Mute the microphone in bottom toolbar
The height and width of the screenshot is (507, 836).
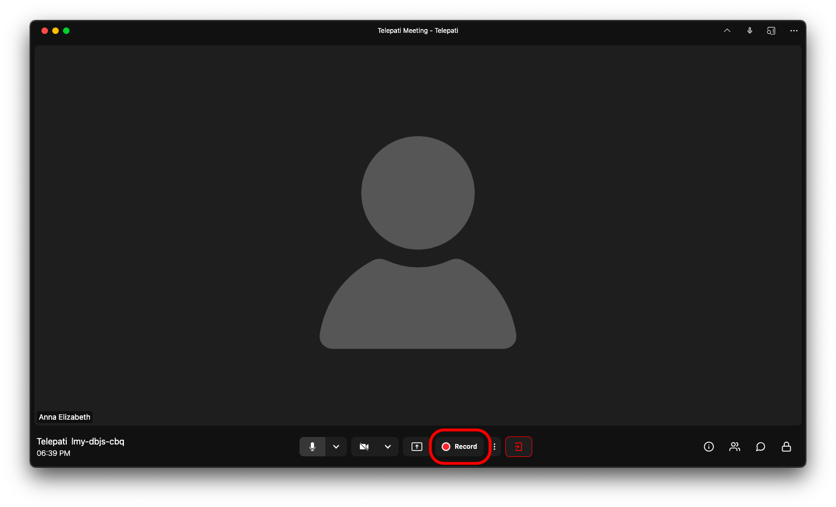pyautogui.click(x=312, y=447)
